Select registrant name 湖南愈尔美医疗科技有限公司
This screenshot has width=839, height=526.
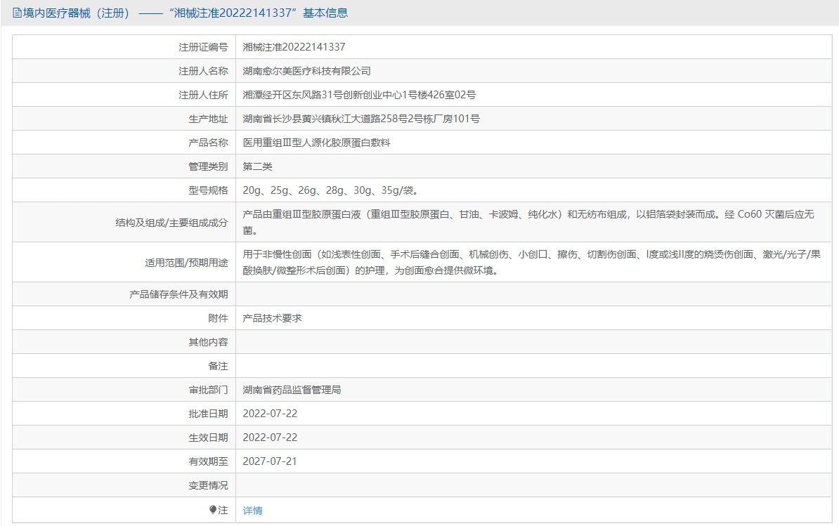306,71
